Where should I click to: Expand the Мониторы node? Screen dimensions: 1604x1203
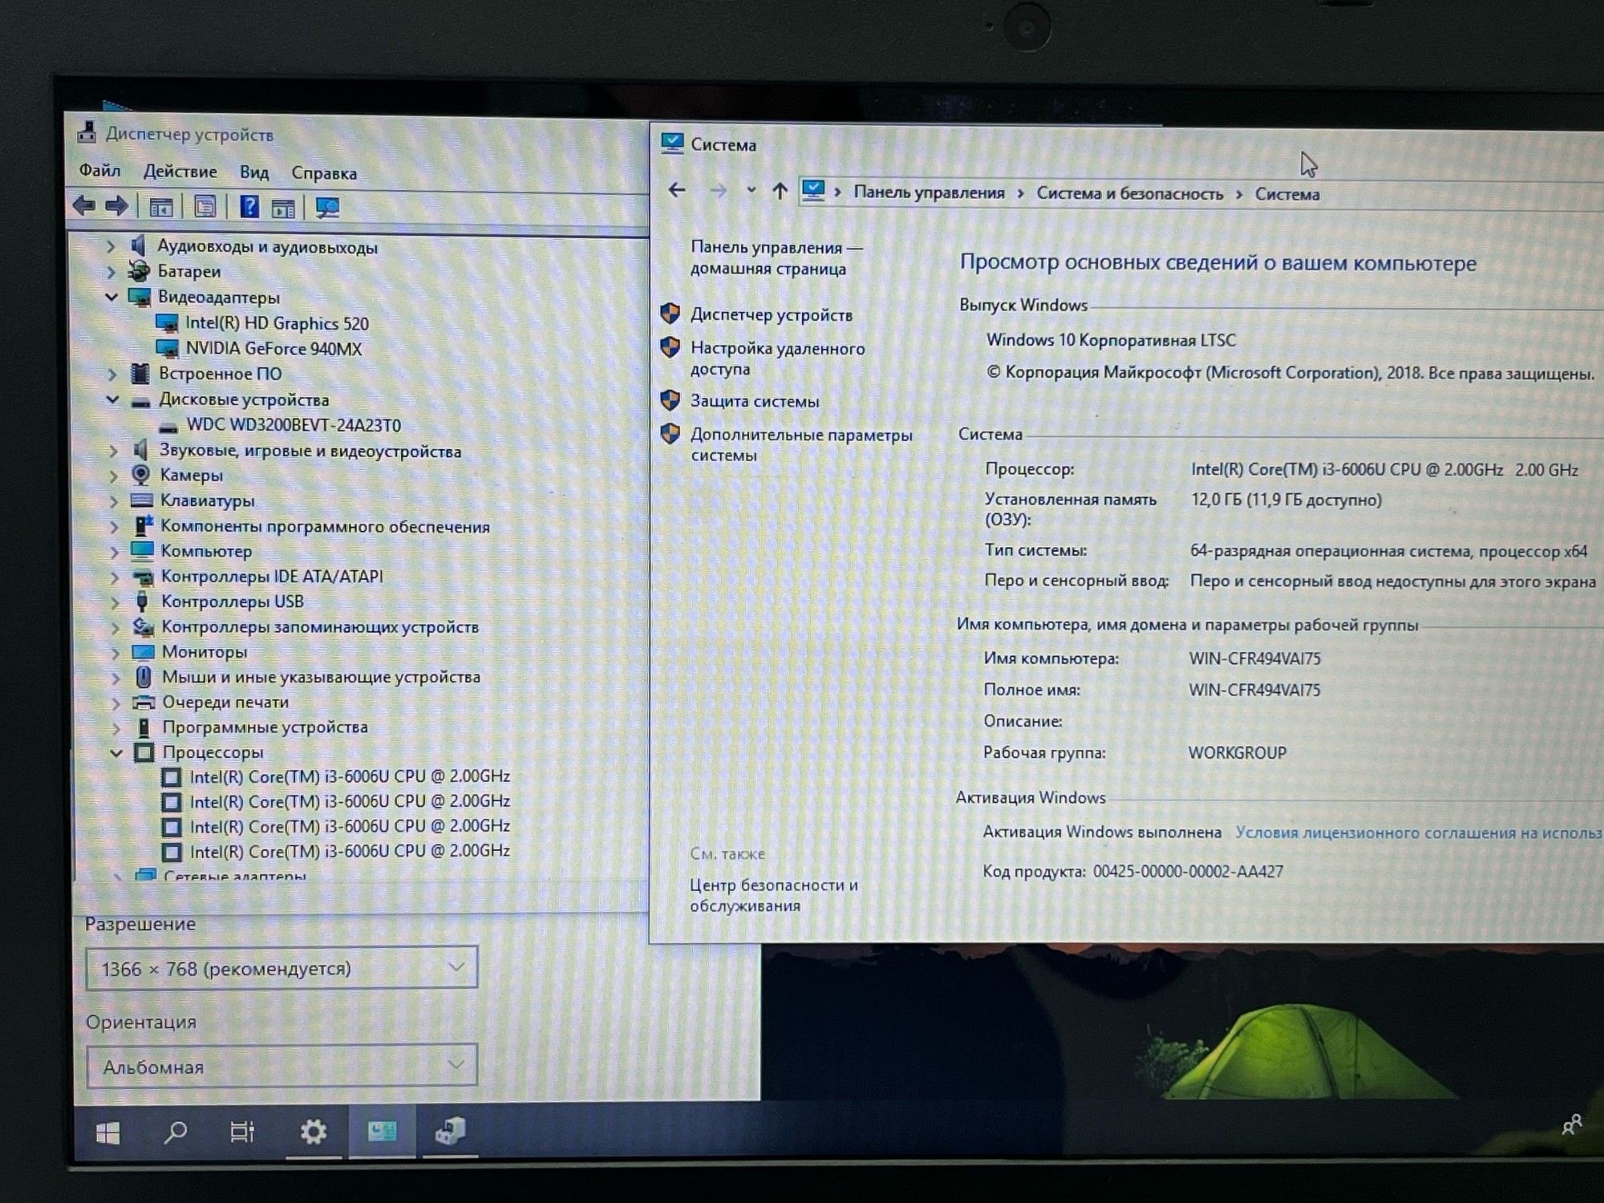pos(115,653)
